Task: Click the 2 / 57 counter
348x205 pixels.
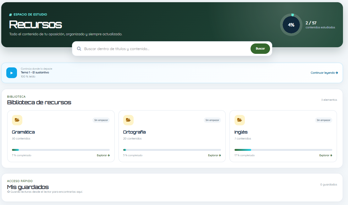Action: click(311, 23)
